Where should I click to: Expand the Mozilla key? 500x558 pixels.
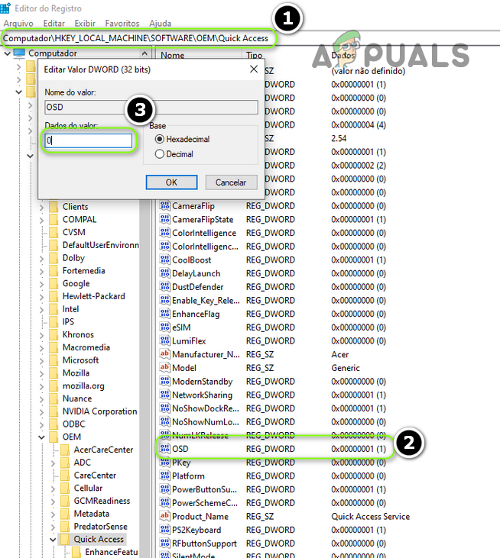41,373
